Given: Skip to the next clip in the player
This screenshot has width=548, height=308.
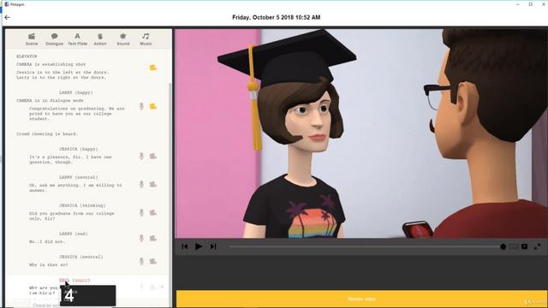Looking at the screenshot, I should pyautogui.click(x=213, y=246).
